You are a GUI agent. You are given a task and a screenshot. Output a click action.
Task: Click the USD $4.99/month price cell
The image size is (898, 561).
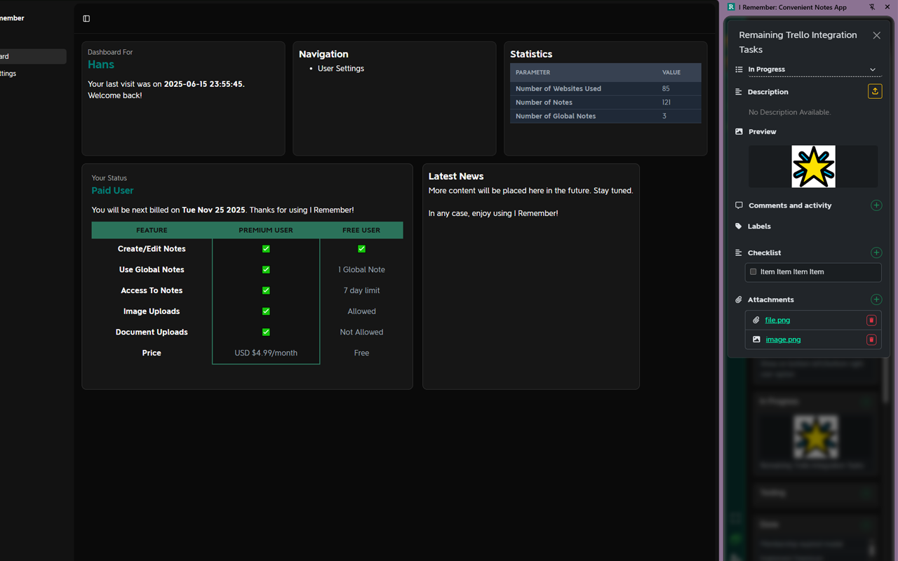point(266,353)
